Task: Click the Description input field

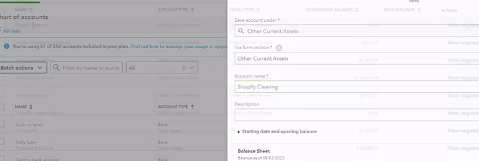Action: click(357, 114)
